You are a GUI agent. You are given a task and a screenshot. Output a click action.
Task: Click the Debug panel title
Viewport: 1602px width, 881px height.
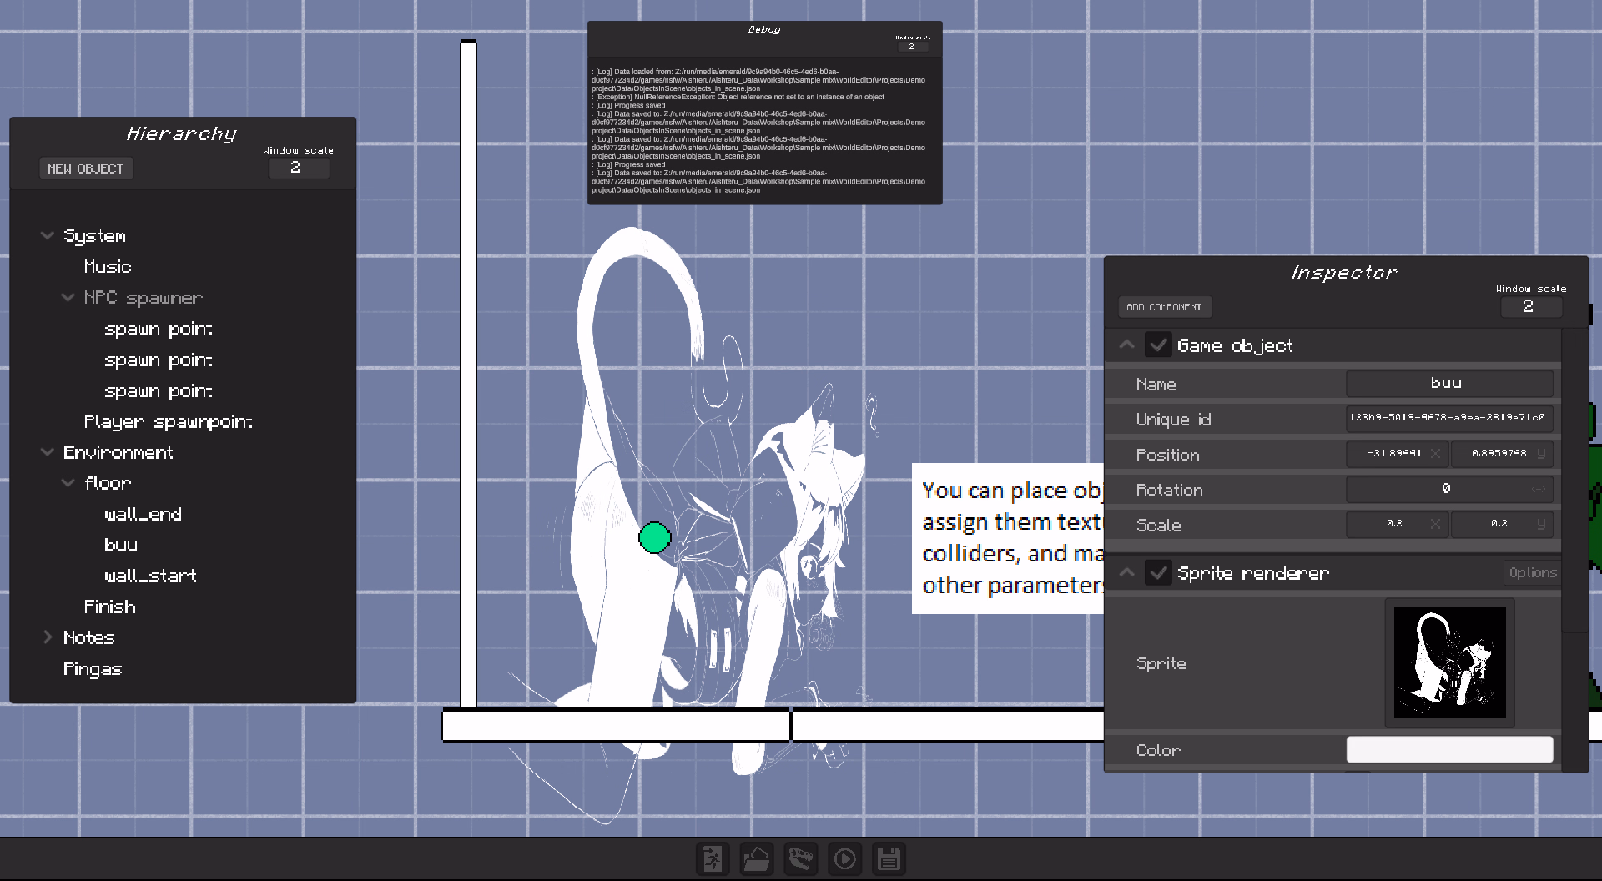click(764, 29)
